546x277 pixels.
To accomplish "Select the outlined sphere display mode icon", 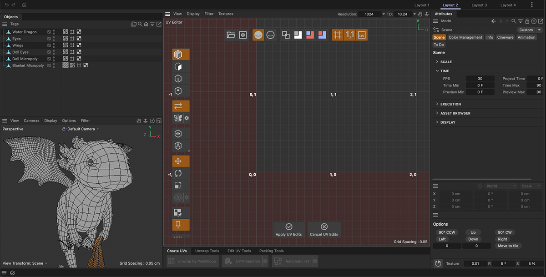I will point(271,35).
